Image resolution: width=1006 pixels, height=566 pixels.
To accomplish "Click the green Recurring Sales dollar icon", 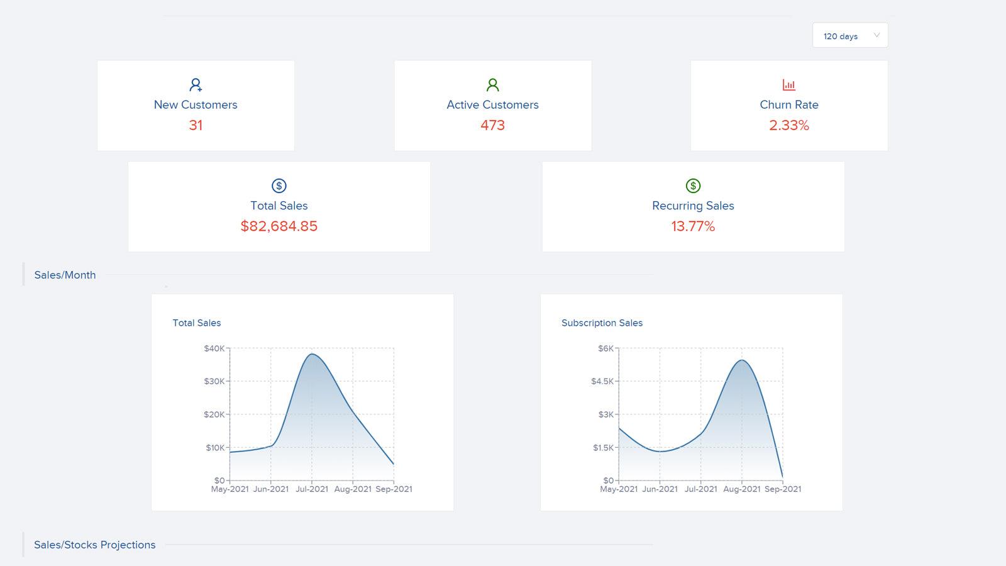I will point(693,184).
